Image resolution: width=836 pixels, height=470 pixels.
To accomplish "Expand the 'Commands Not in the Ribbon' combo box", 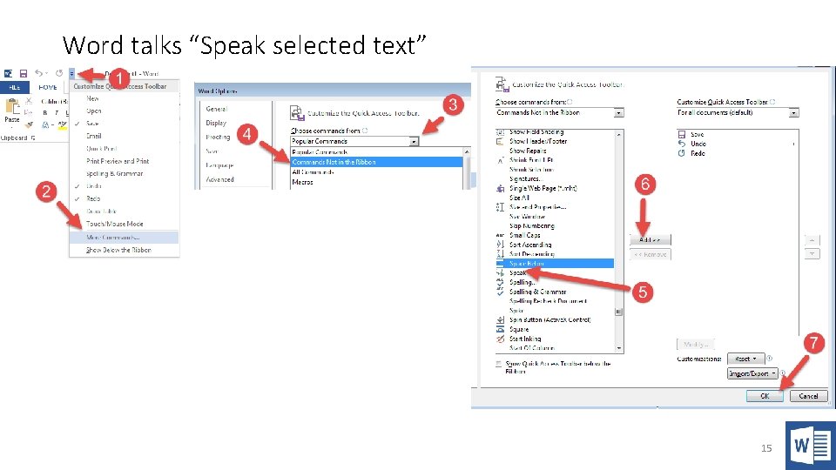I will [x=618, y=112].
